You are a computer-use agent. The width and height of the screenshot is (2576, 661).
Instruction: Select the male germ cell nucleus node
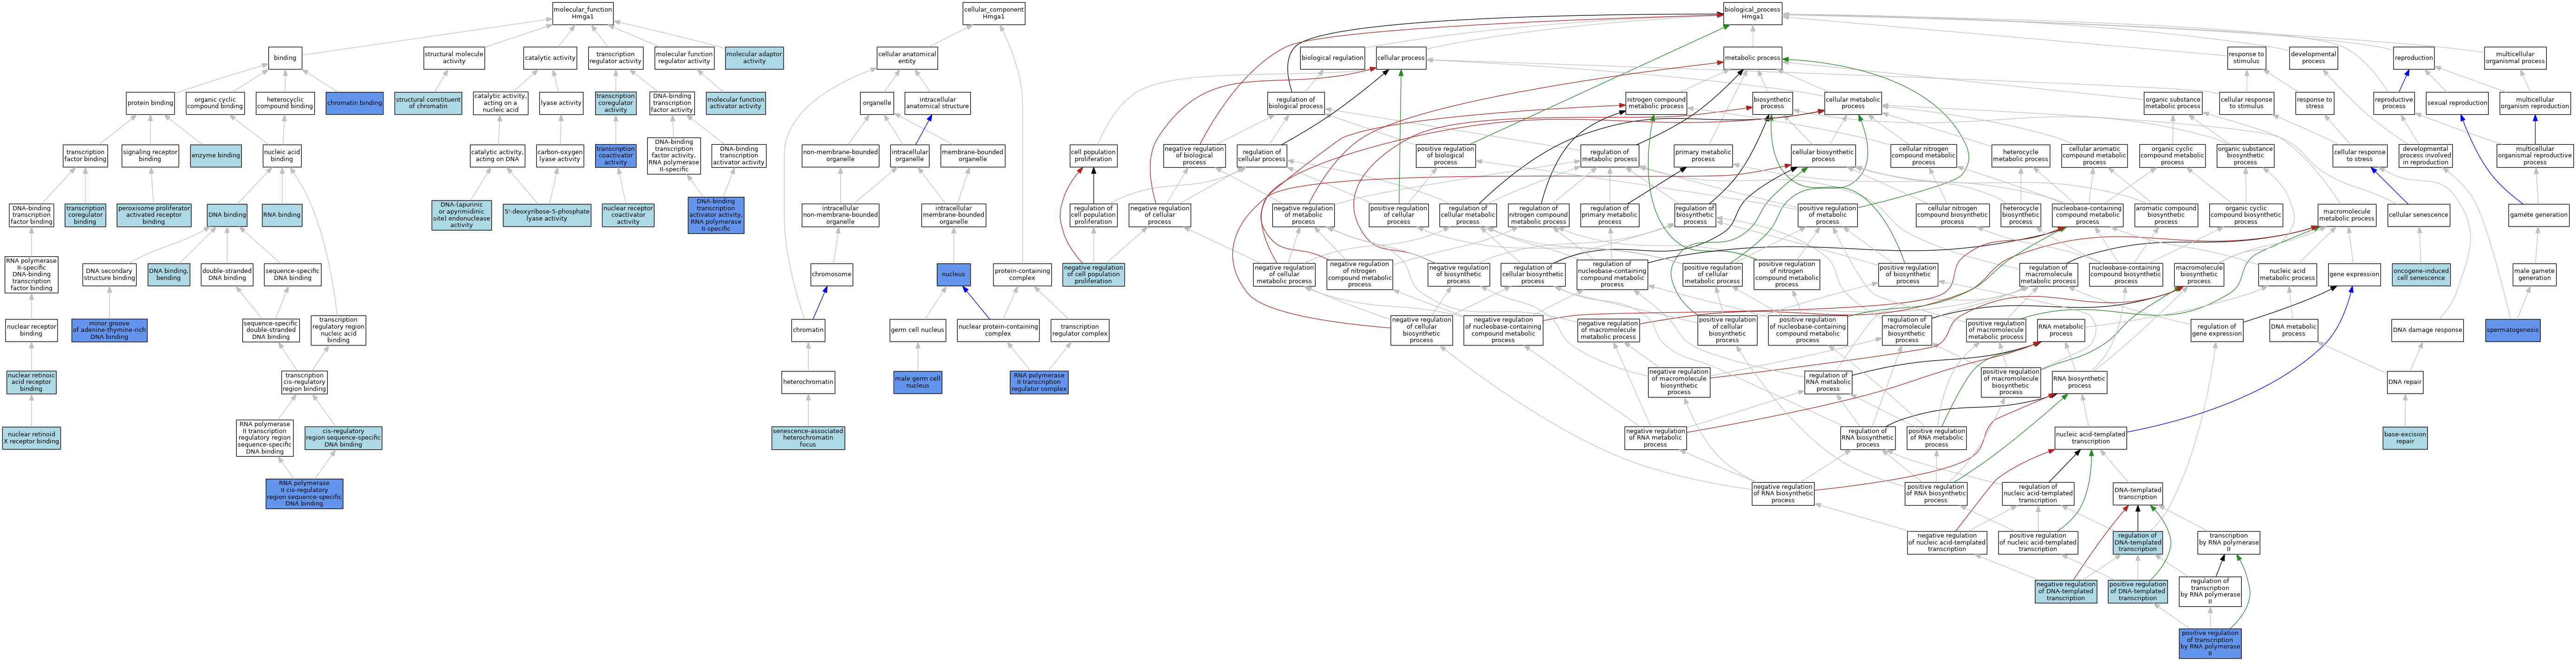(x=917, y=382)
